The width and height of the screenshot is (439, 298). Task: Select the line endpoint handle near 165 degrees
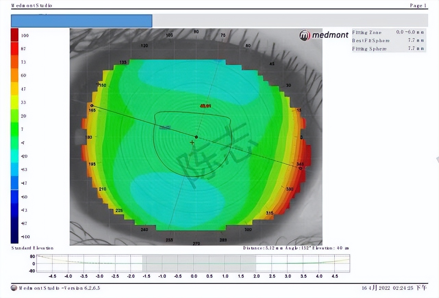point(92,106)
